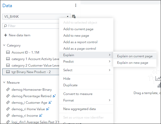Viewport: 161px width, 124px height.
Task: Choose Explain on current page
Action: (135, 56)
